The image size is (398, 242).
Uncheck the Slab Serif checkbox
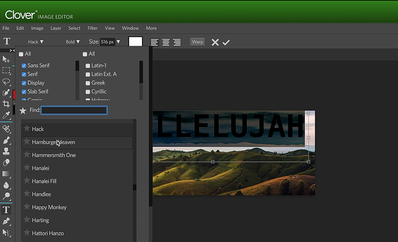tap(24, 92)
